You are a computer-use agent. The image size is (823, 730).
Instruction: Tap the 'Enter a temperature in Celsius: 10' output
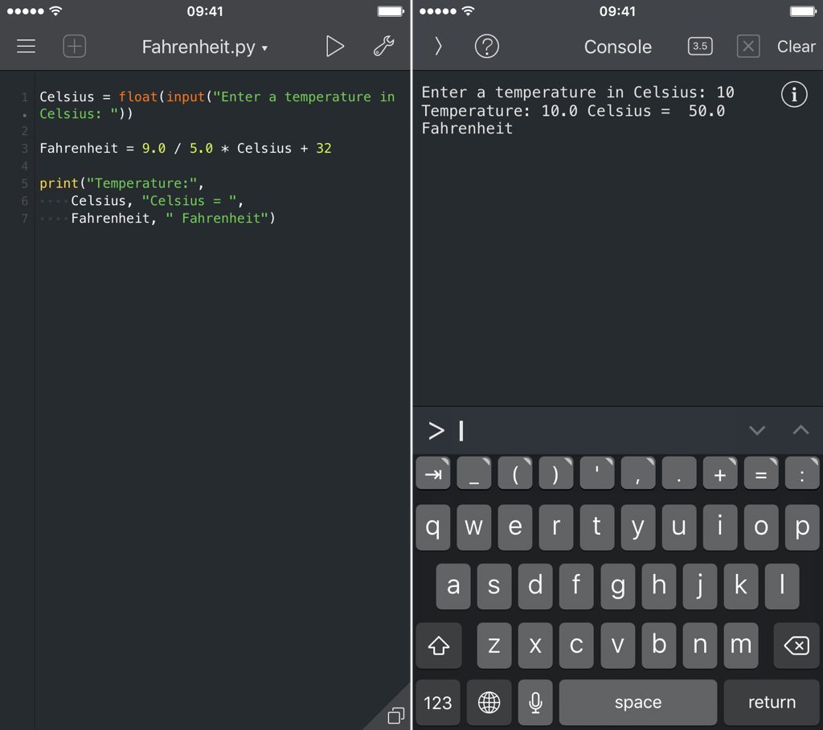pyautogui.click(x=578, y=92)
